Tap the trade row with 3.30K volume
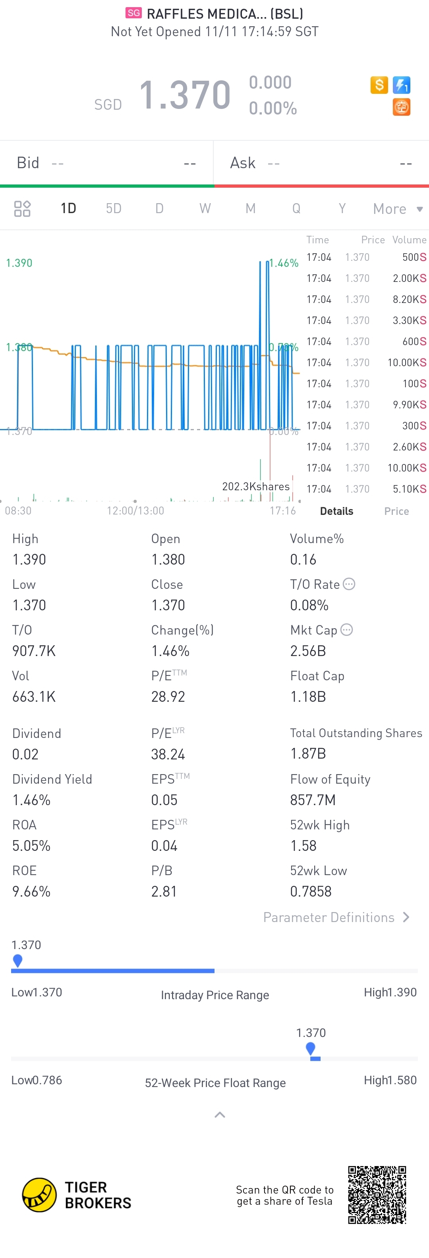Image resolution: width=429 pixels, height=1258 pixels. point(366,320)
